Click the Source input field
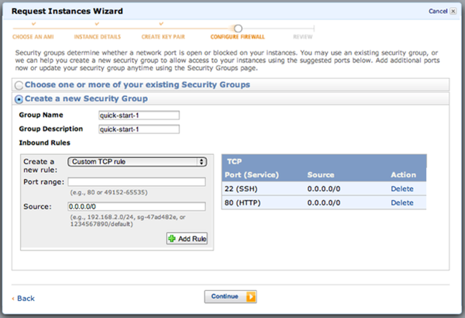The width and height of the screenshot is (465, 318). pyautogui.click(x=136, y=206)
